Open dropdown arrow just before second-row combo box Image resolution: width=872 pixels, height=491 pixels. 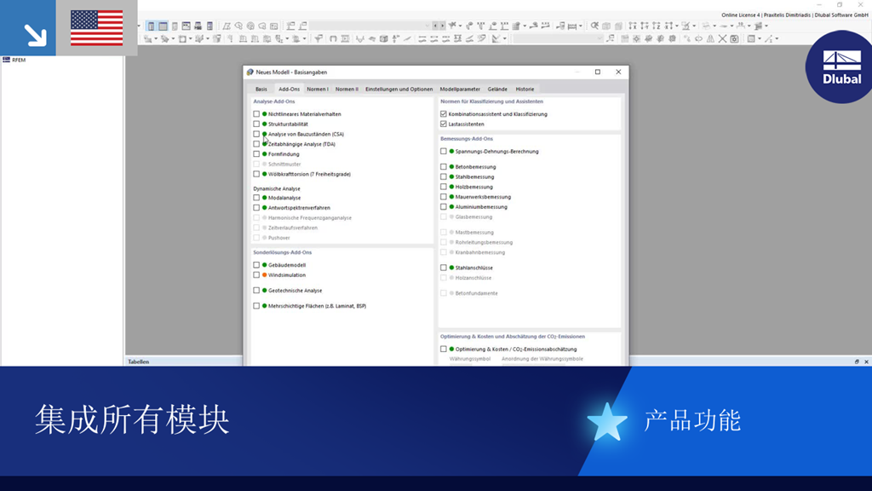pos(505,39)
